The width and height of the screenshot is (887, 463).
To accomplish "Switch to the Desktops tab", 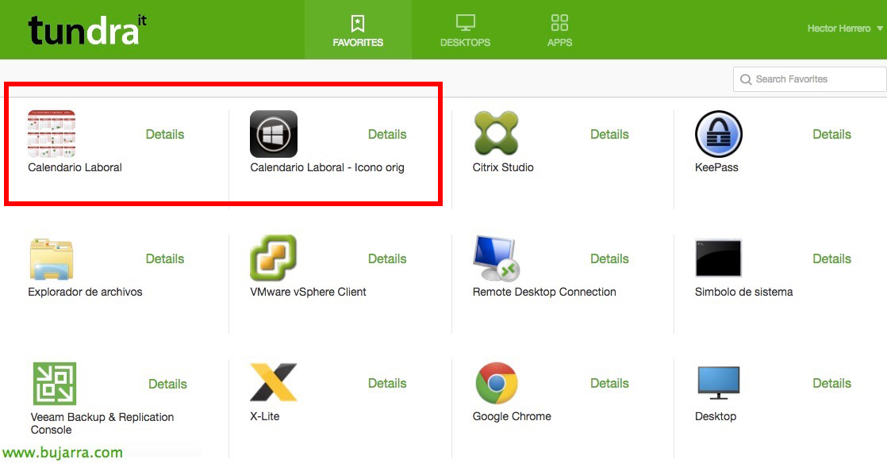I will [x=465, y=30].
